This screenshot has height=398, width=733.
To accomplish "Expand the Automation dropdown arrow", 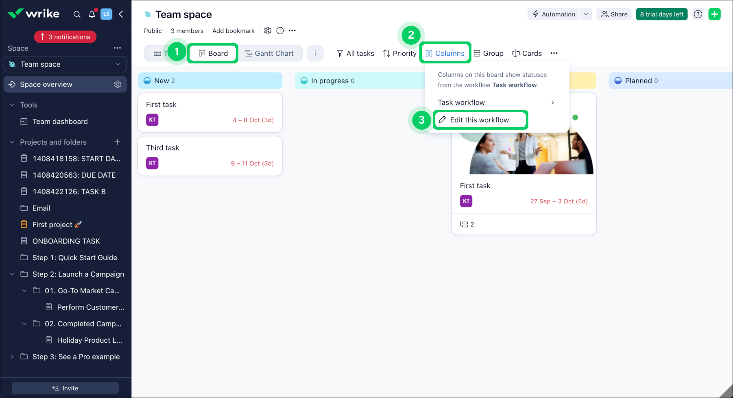I will click(586, 14).
